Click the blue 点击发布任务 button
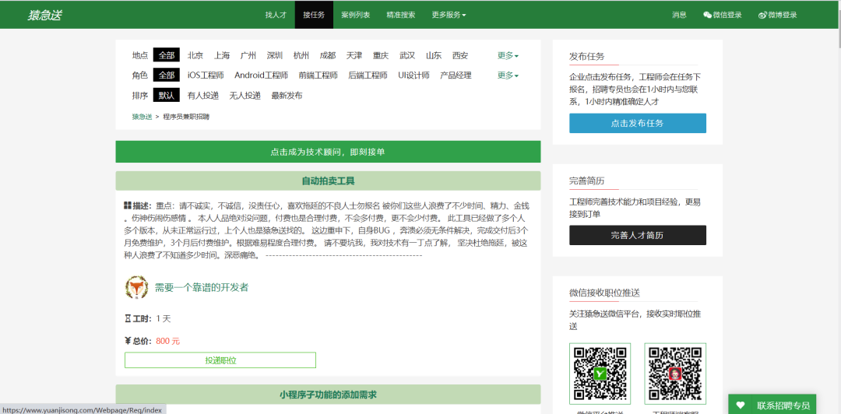841x414 pixels. [638, 123]
